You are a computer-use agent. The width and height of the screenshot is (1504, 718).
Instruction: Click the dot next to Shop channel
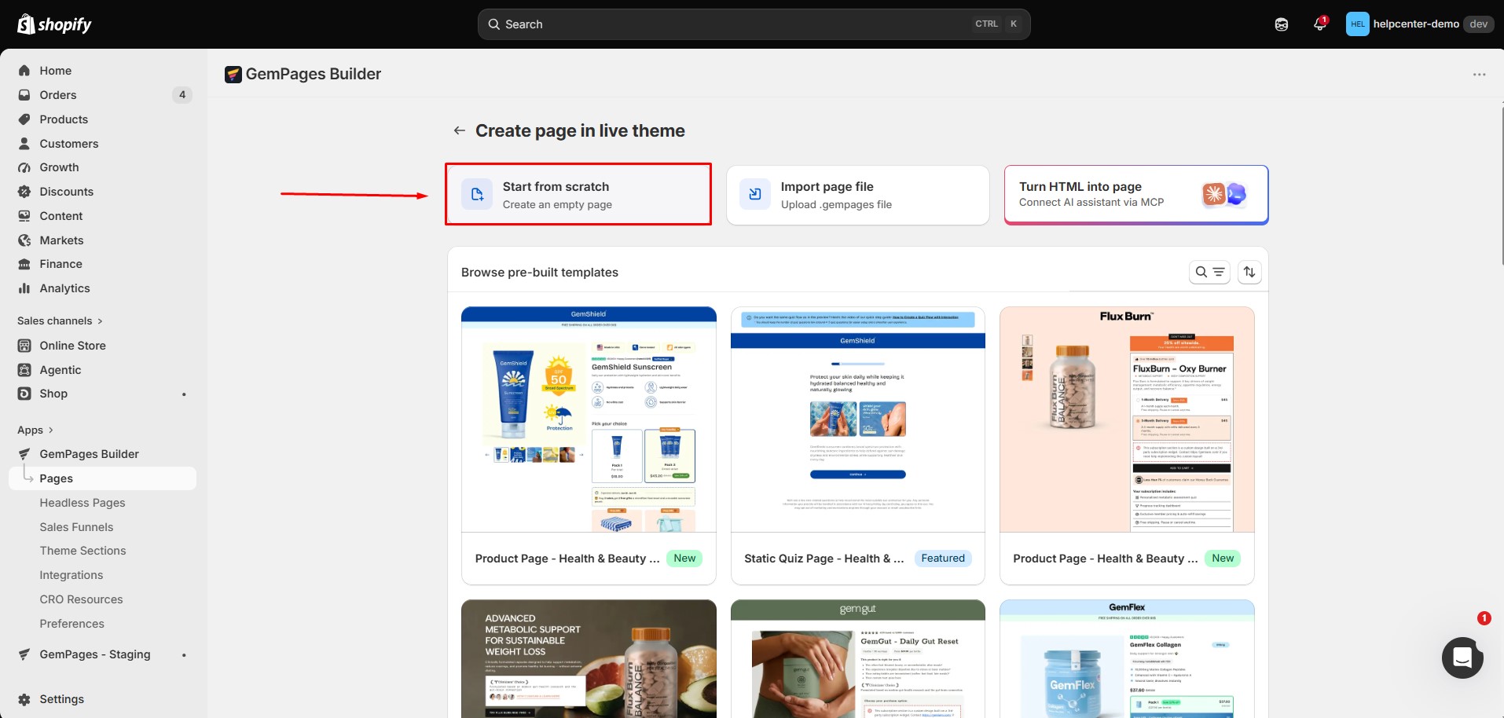coord(184,394)
